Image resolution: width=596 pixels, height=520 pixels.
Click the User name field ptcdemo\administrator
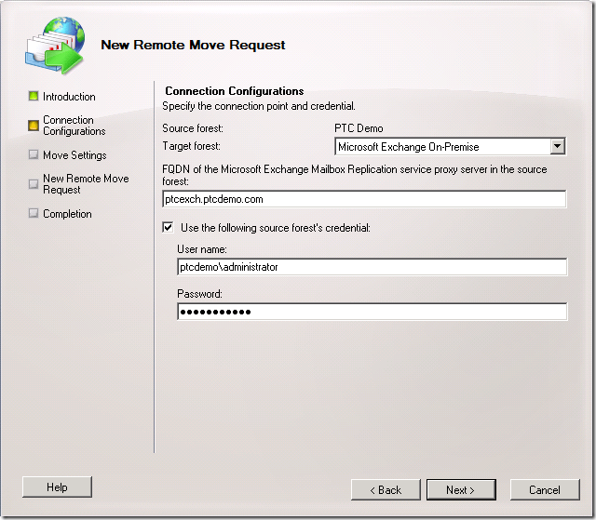(372, 267)
